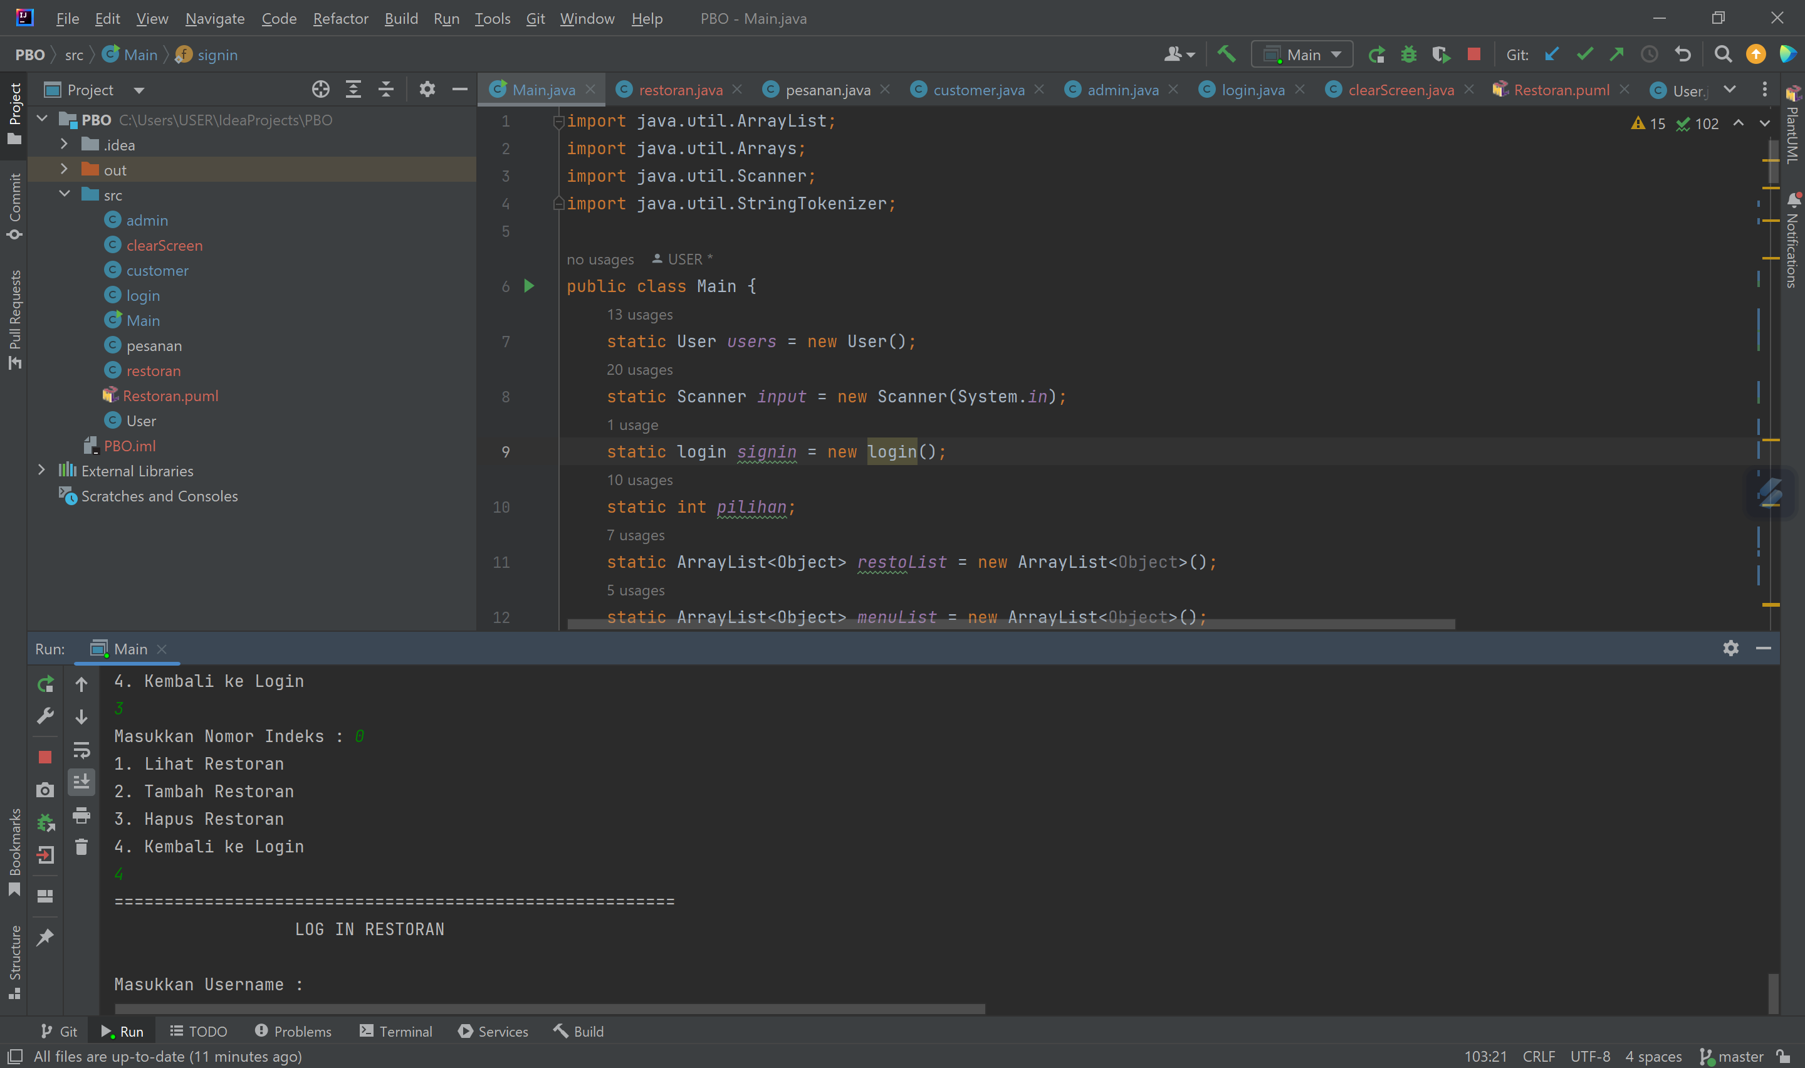The width and height of the screenshot is (1805, 1068).
Task: Click the Git Commit checkmark icon
Action: (1584, 55)
